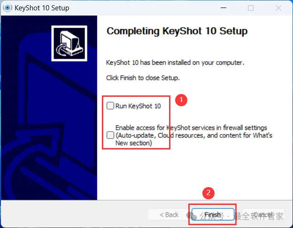293x228 pixels.
Task: Close the setup window with the X icon
Action: [x=278, y=8]
